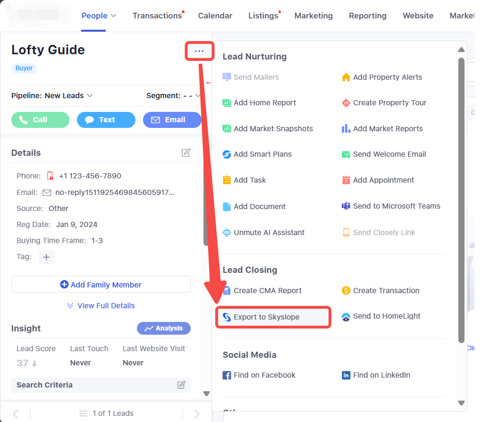Click the Add Family Member button
This screenshot has width=481, height=422.
(101, 285)
